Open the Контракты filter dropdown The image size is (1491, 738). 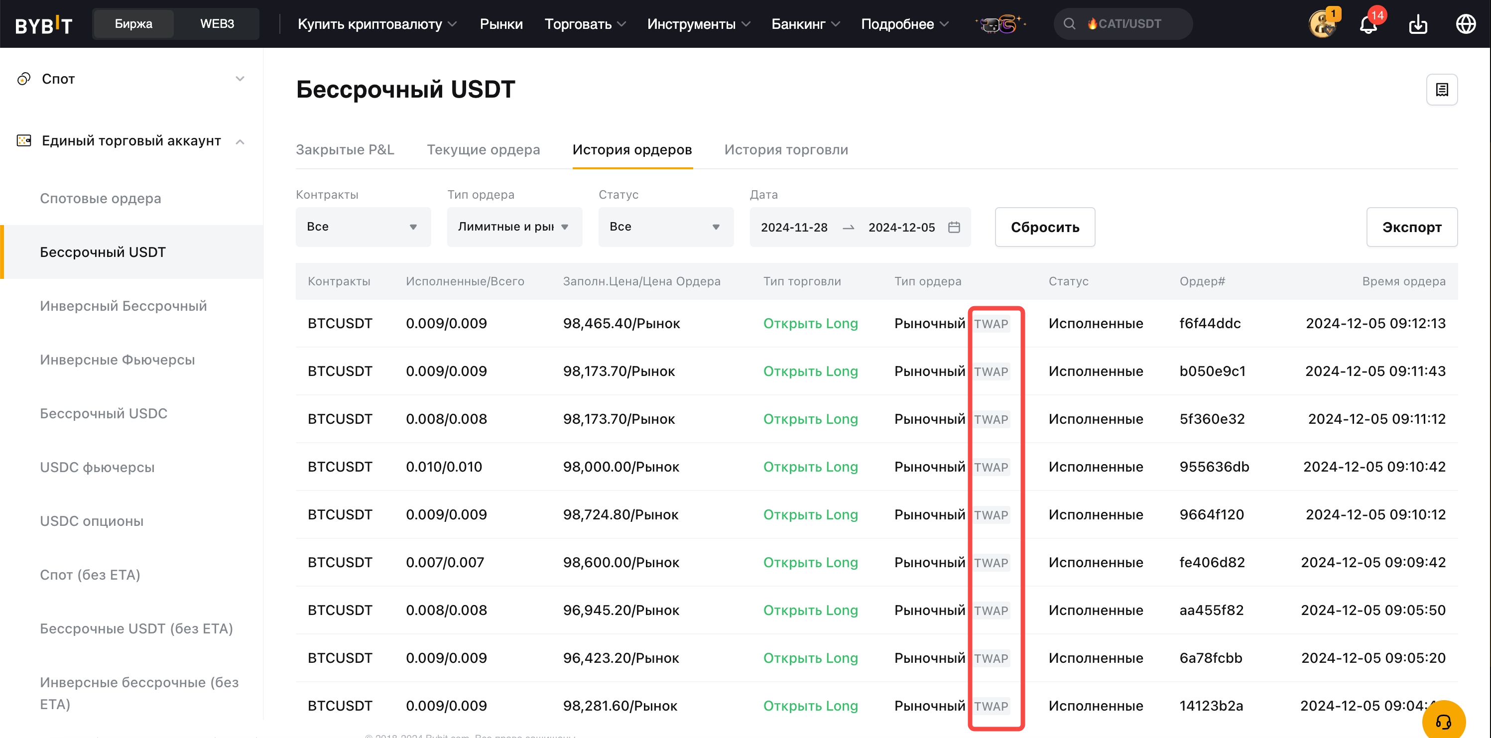[x=363, y=227]
